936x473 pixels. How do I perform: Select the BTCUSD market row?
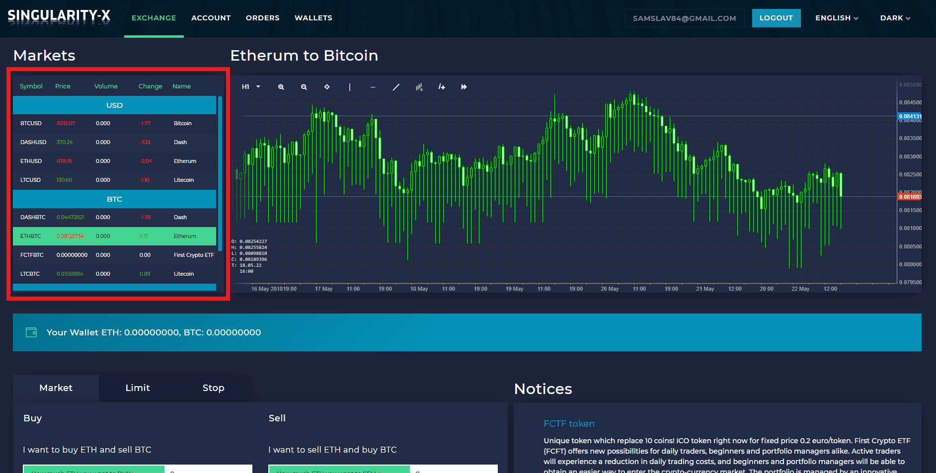coord(114,123)
